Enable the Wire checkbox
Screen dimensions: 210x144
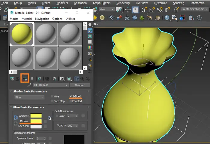[52, 96]
